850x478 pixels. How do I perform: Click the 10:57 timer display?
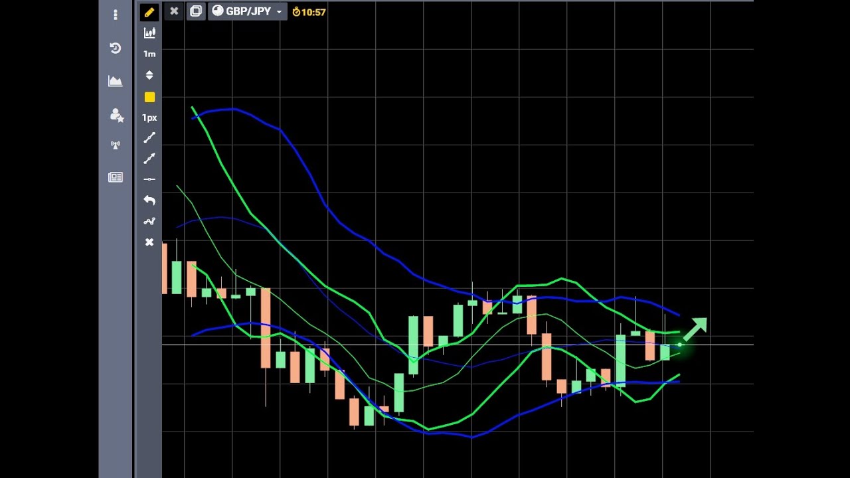click(309, 12)
